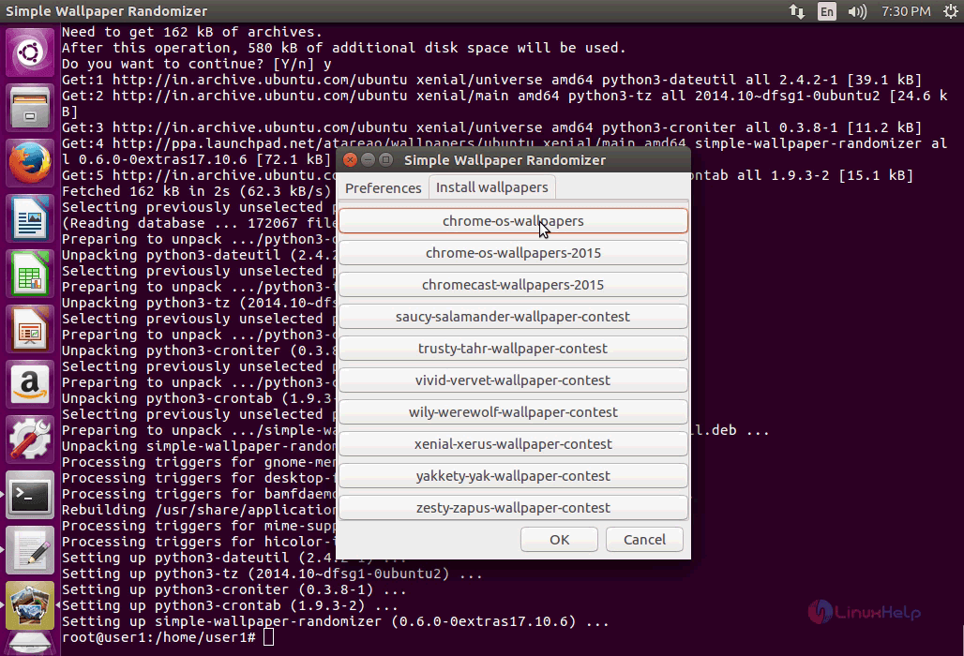This screenshot has width=964, height=656.
Task: Open the Files manager from the dock
Action: click(x=29, y=108)
